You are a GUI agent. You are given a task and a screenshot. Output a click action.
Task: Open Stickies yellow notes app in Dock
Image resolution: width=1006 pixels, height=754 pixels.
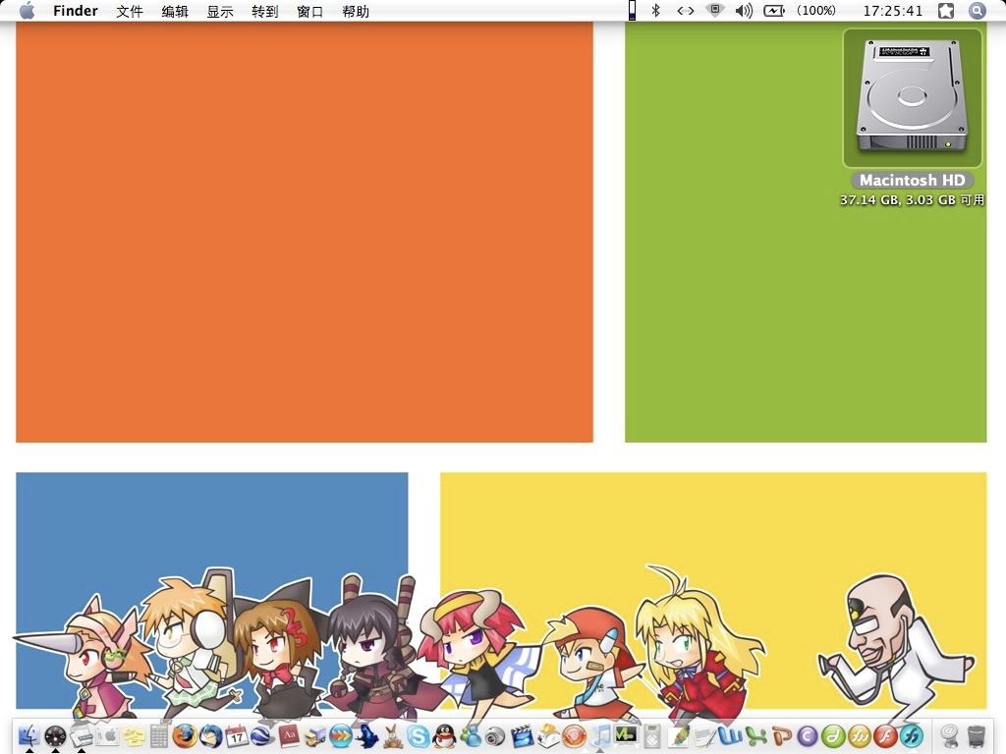pos(134,735)
